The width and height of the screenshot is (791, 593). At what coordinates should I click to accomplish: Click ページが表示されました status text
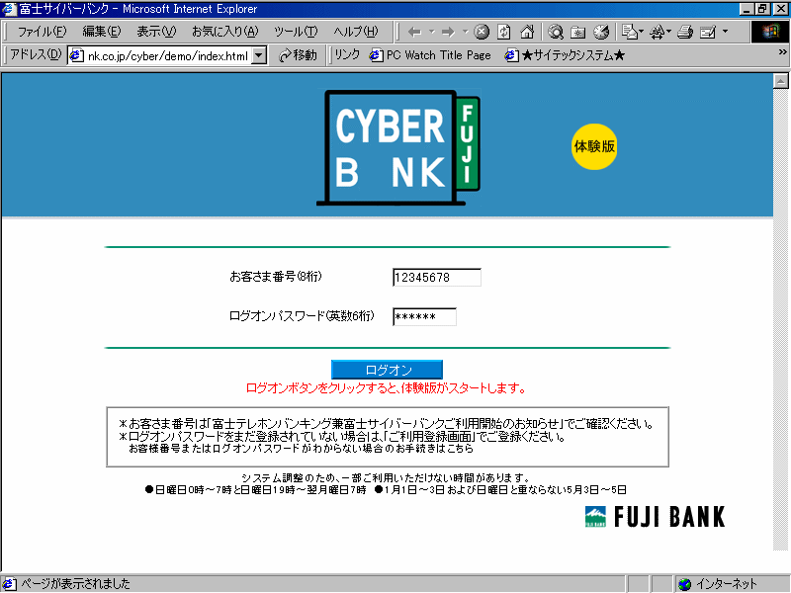pyautogui.click(x=75, y=584)
